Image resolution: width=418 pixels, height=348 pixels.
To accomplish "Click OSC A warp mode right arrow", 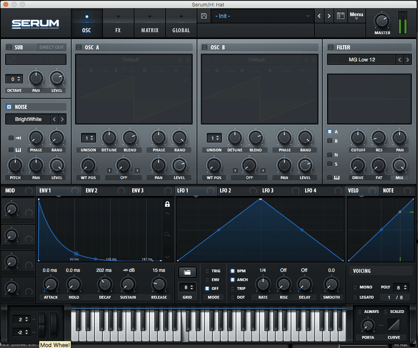I will click(137, 171).
